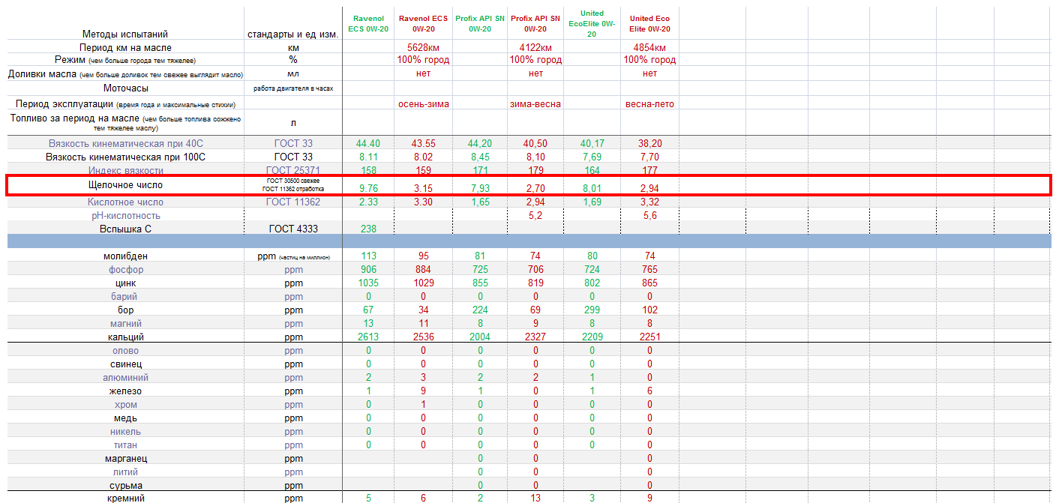This screenshot has width=1059, height=503.
Task: Click 'Вязкость кинематическая при 40С' row label
Action: [125, 143]
